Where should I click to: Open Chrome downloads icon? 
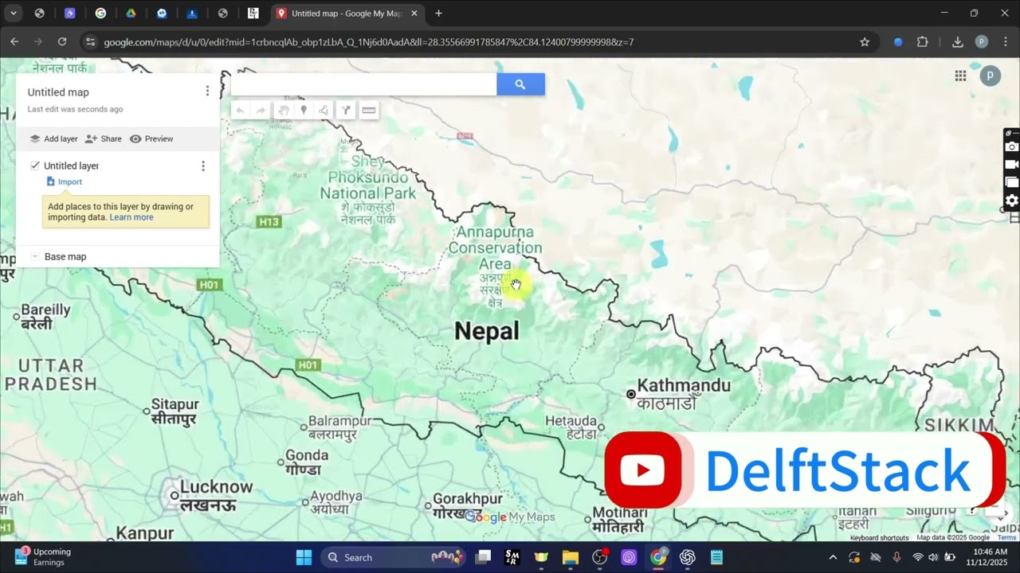(958, 42)
